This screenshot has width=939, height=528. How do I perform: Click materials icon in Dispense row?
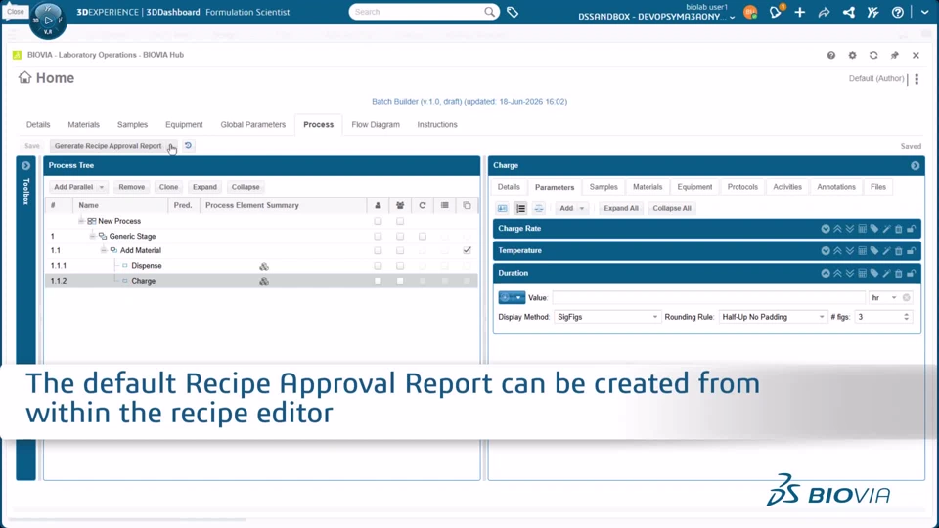263,266
